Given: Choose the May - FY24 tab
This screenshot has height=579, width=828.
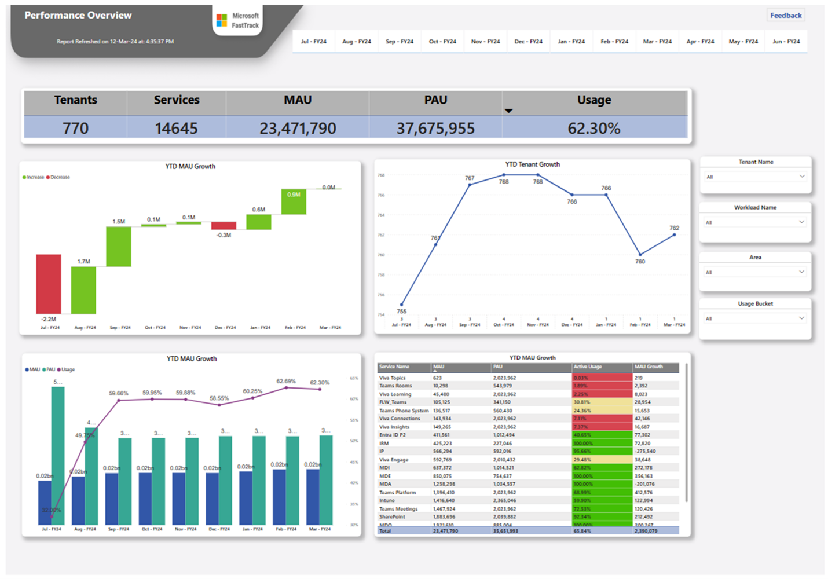Looking at the screenshot, I should pyautogui.click(x=743, y=42).
